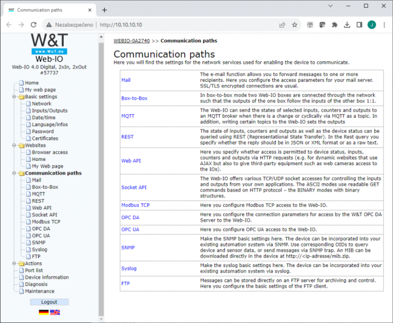Open the OPC UA link in table
Screen dimensions: 393x323
pyautogui.click(x=130, y=229)
